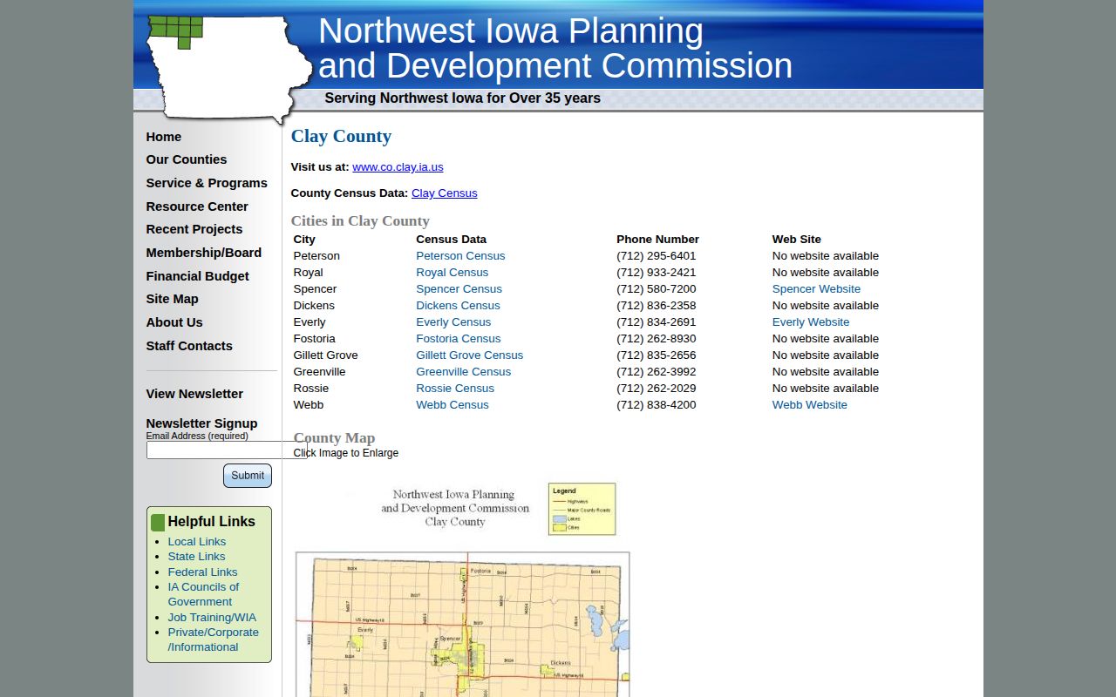Click the Iowa state map logo
The width and height of the screenshot is (1116, 697).
click(x=228, y=68)
